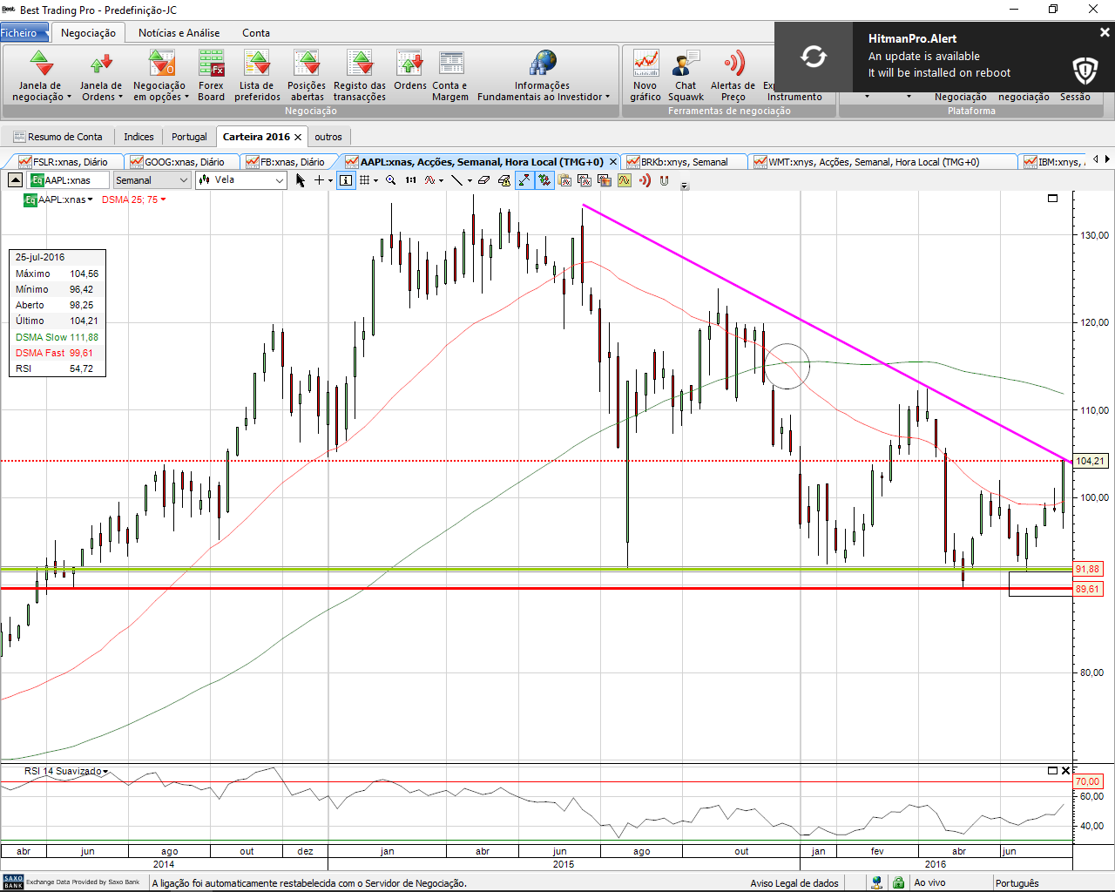The width and height of the screenshot is (1115, 892).
Task: Select the eraser tool in chart toolbar
Action: click(483, 180)
